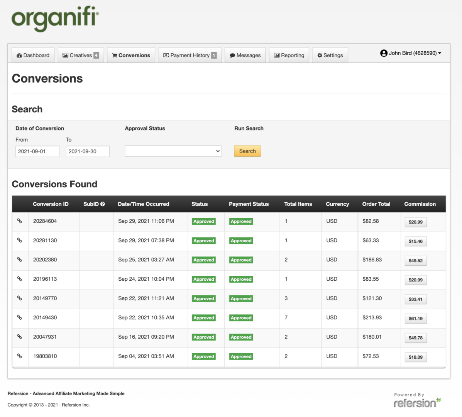Open link icon for conversion 19803810

point(19,356)
